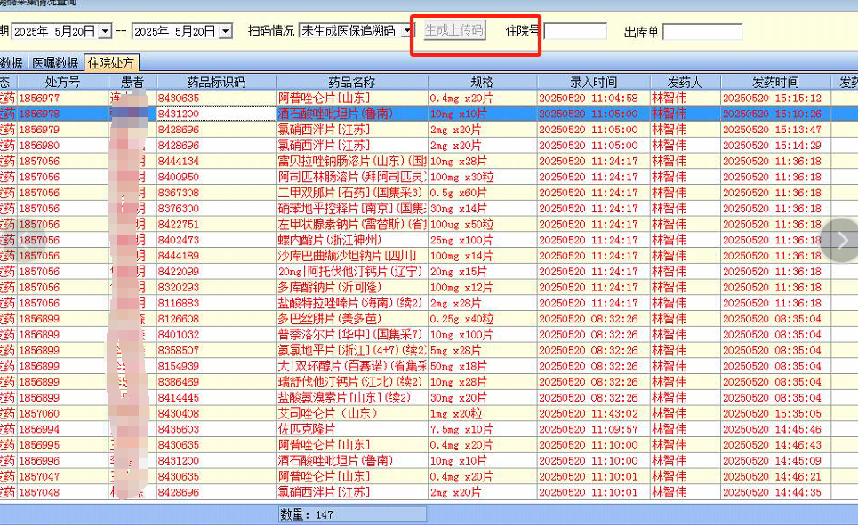Select drug code 8154939 cell

(x=216, y=366)
